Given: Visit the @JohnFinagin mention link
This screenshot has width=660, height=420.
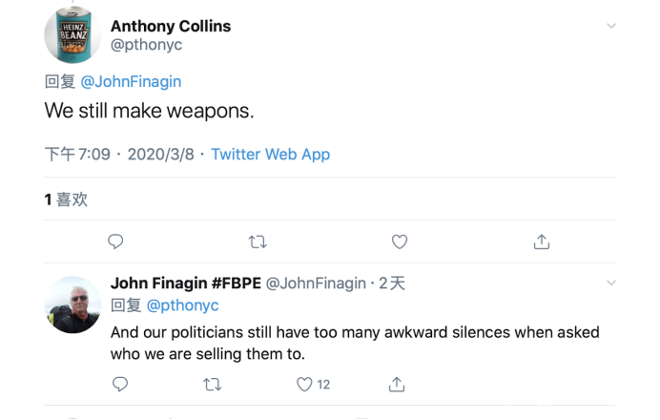Looking at the screenshot, I should [131, 82].
